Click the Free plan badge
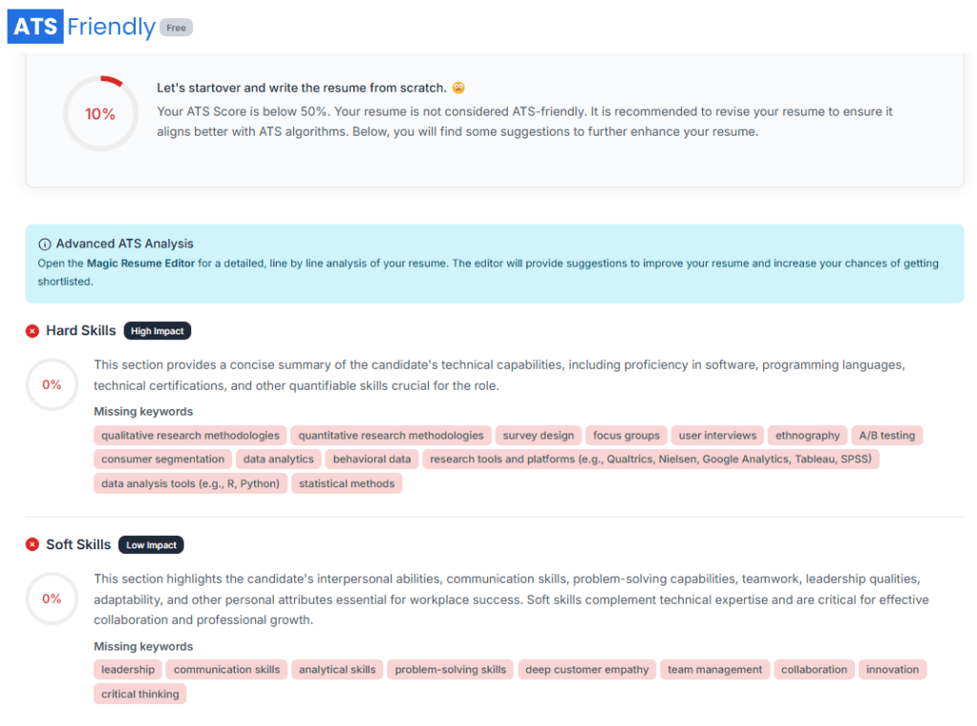The width and height of the screenshot is (977, 726). click(176, 28)
